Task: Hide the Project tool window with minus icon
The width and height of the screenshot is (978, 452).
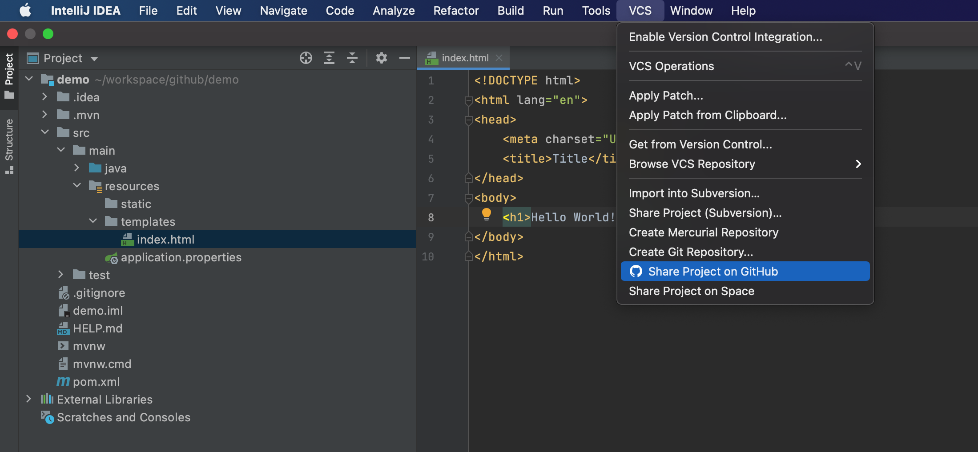Action: (x=405, y=58)
